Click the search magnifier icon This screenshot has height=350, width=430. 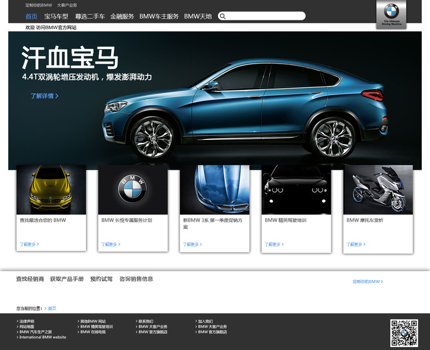click(x=223, y=16)
